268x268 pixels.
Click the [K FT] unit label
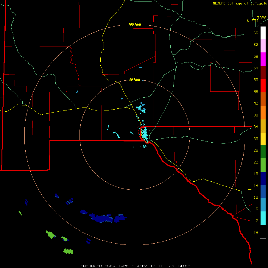(x=252, y=21)
